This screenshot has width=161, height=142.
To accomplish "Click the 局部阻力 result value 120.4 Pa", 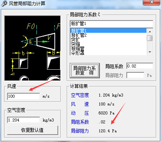I will 108,131.
